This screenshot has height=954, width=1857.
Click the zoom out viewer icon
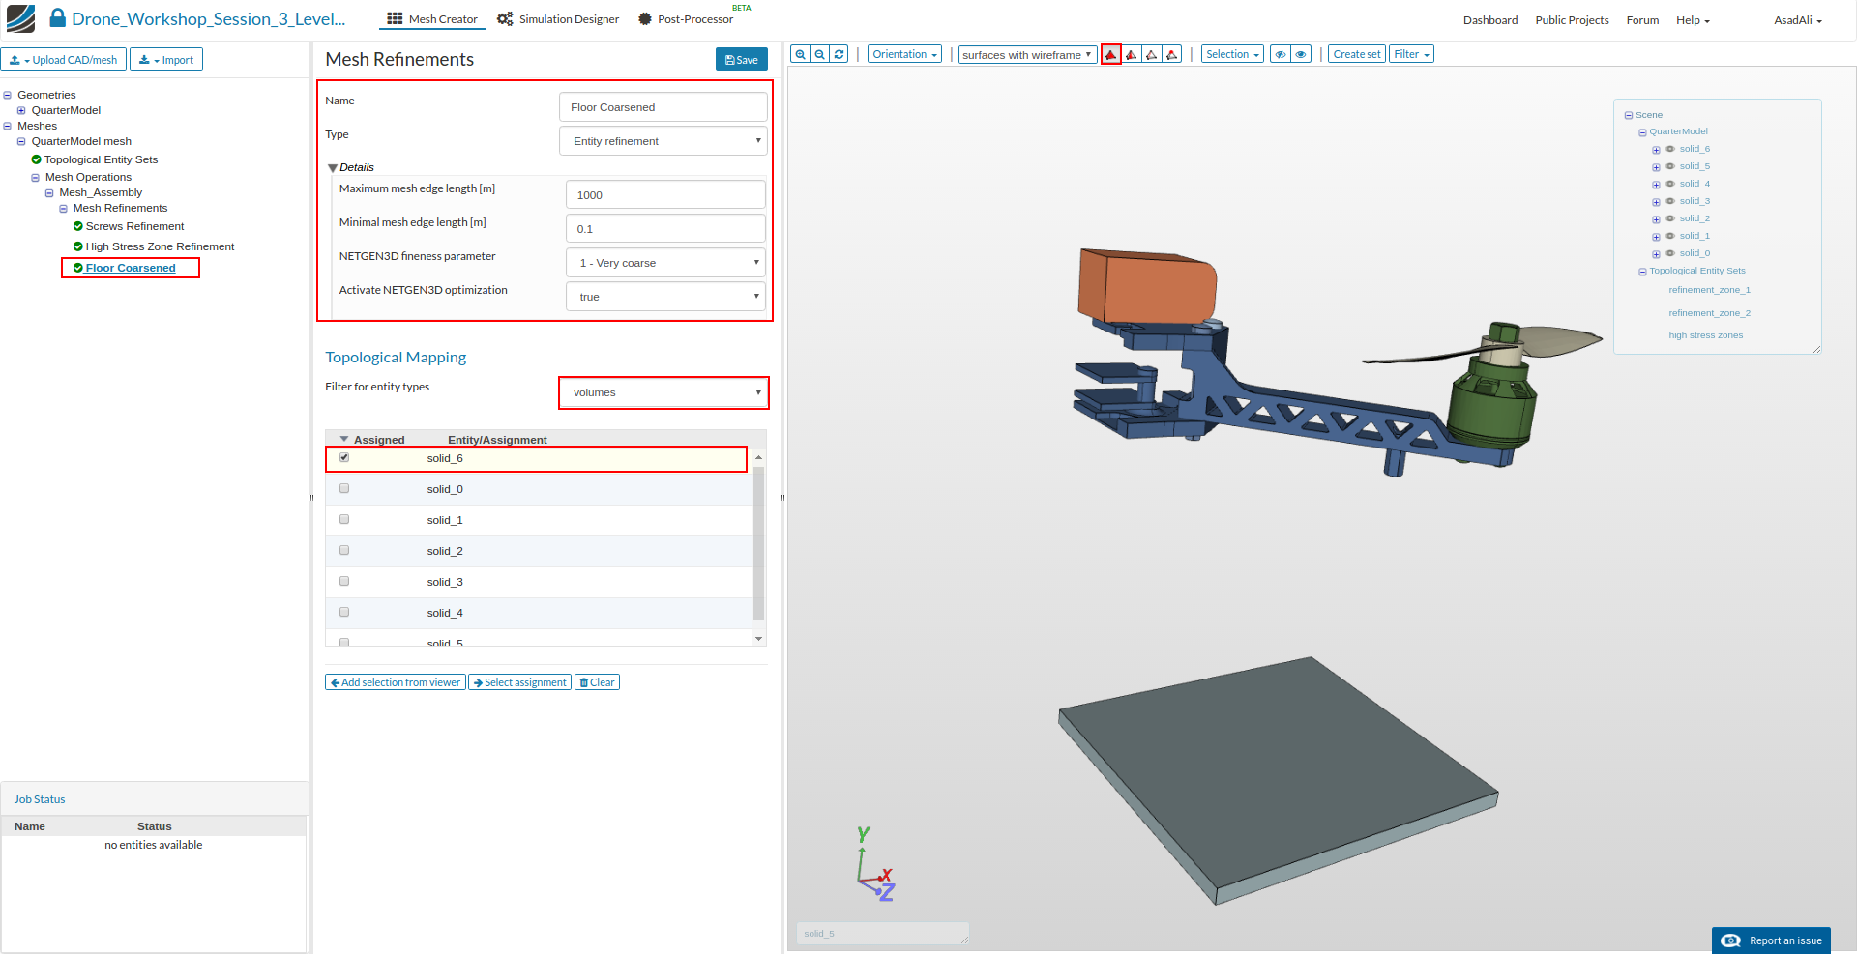819,55
